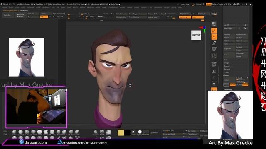Expand the Boolean section
The width and height of the screenshot is (266, 149).
[x=227, y=66]
